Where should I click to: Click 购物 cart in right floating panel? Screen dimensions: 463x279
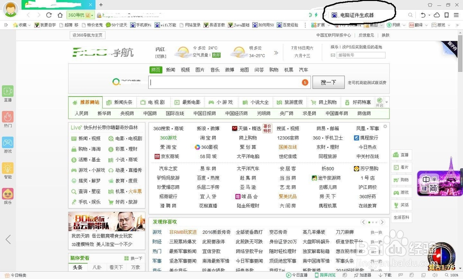[x=401, y=180]
